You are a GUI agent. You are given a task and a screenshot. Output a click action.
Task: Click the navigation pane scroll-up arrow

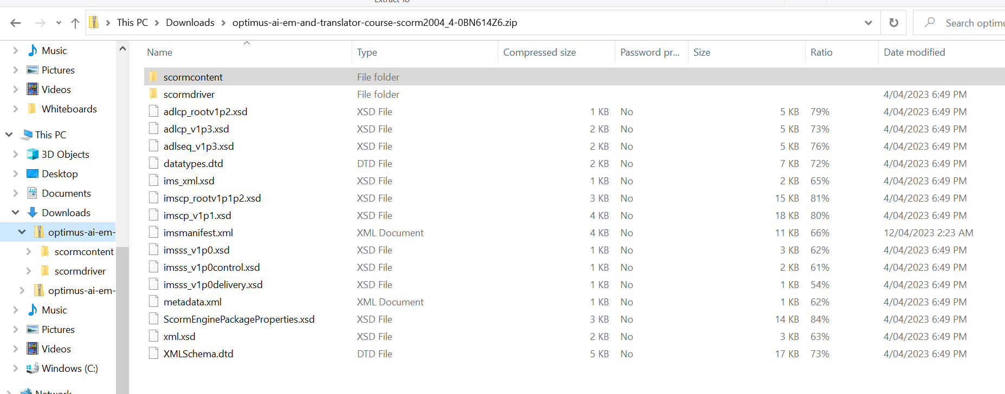pyautogui.click(x=122, y=49)
